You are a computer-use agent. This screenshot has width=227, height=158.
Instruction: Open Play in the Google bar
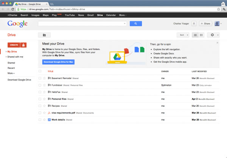[54, 15]
